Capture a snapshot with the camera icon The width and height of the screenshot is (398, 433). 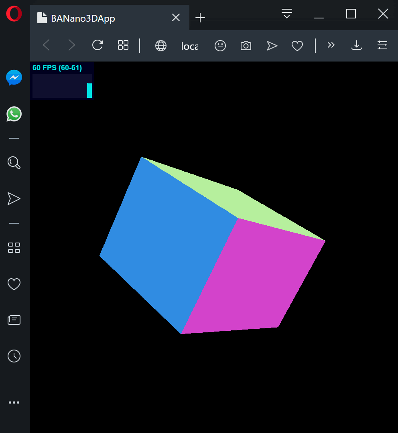click(246, 46)
